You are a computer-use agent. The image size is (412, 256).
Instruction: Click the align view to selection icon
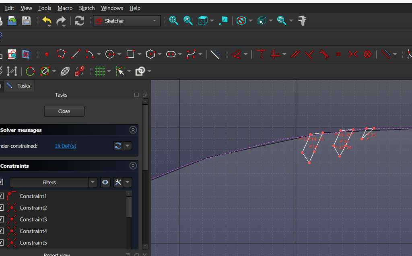(x=223, y=20)
